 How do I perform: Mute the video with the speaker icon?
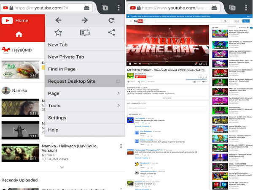point(140,64)
